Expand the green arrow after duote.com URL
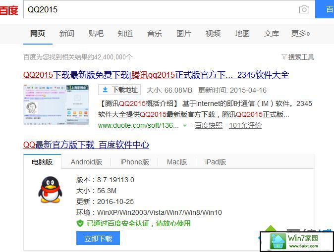The height and width of the screenshot is (252, 334). [185, 126]
